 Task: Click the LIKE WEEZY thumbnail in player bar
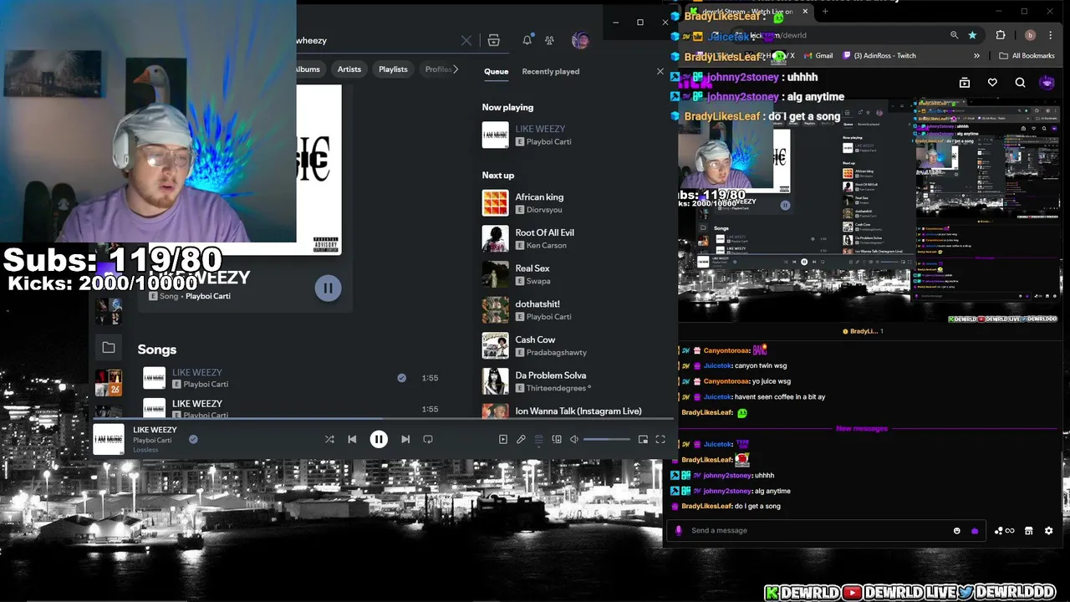109,440
